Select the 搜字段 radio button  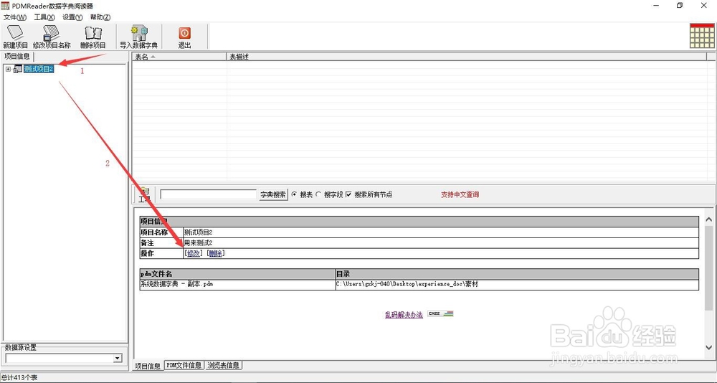click(x=318, y=194)
